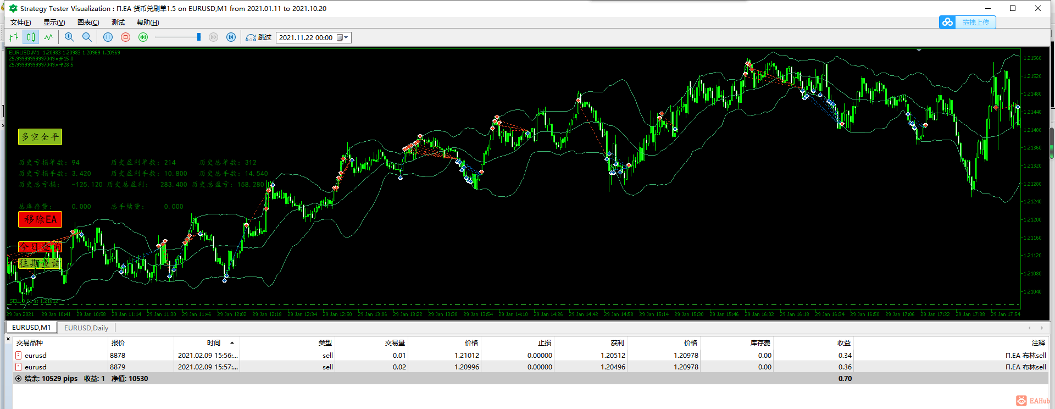1055x409 pixels.
Task: Click the red 移除EA button
Action: tap(40, 219)
